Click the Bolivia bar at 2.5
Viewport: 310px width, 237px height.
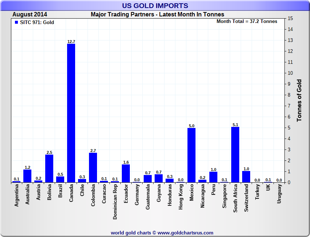tap(49, 168)
